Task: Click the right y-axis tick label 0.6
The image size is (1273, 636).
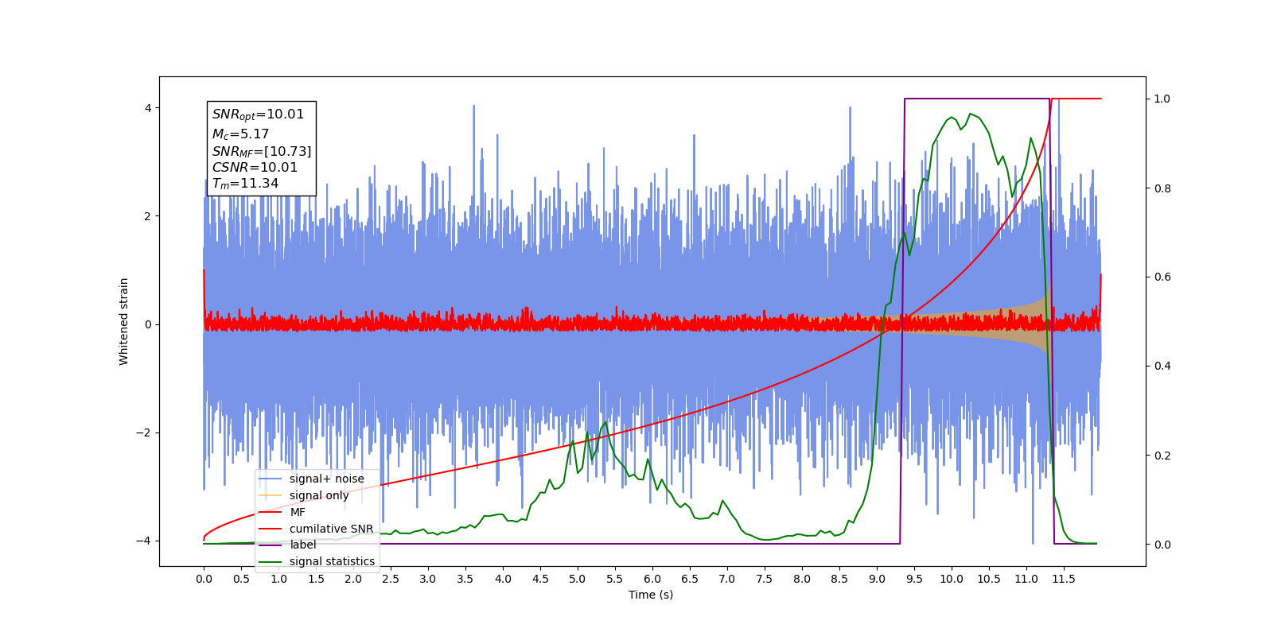Action: coord(1162,277)
